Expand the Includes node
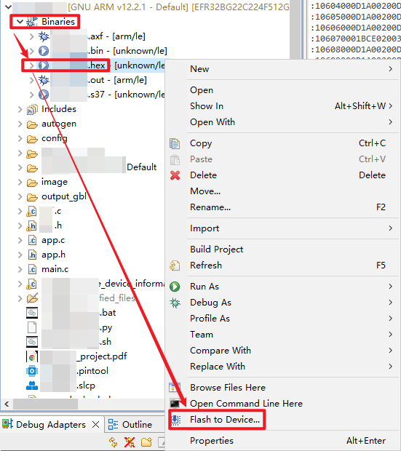Screen dimensions: 401x451 click(x=20, y=109)
